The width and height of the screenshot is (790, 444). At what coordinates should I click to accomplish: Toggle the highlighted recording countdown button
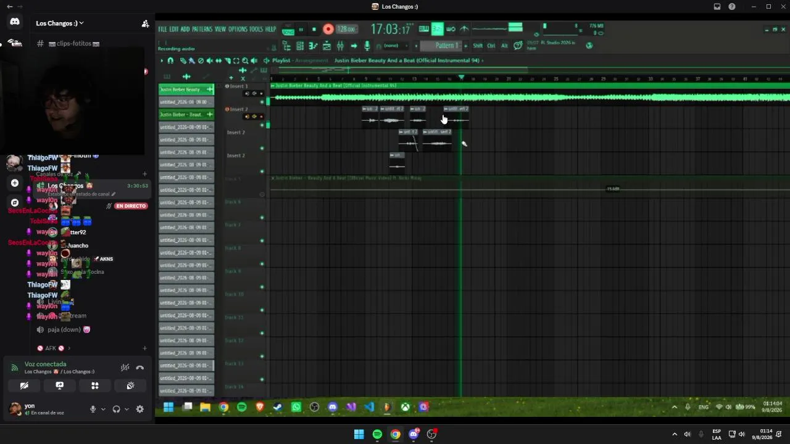437,29
